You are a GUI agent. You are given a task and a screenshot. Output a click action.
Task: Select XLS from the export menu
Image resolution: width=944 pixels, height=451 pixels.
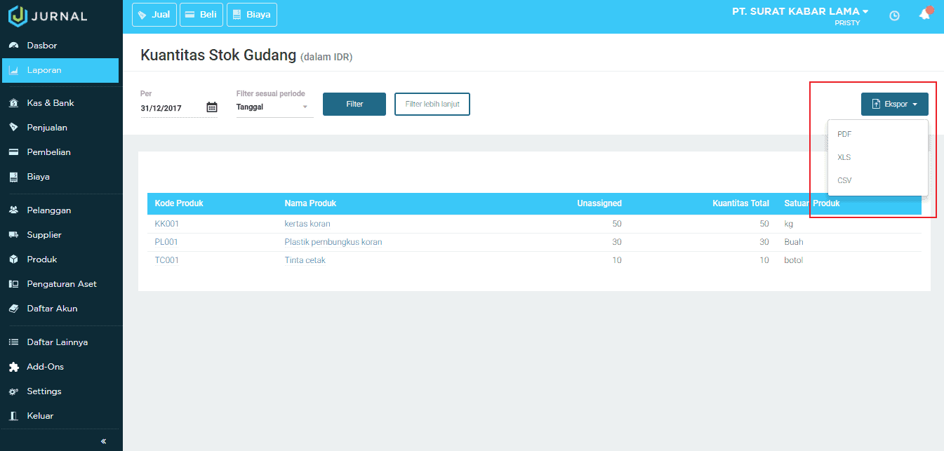[844, 157]
